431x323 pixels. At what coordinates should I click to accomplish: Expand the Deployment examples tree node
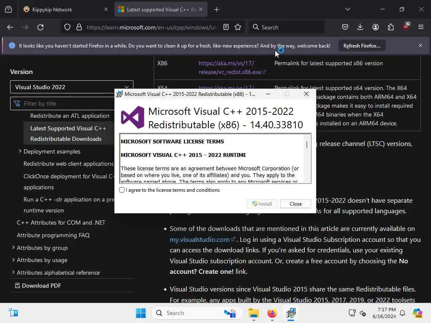tap(20, 151)
